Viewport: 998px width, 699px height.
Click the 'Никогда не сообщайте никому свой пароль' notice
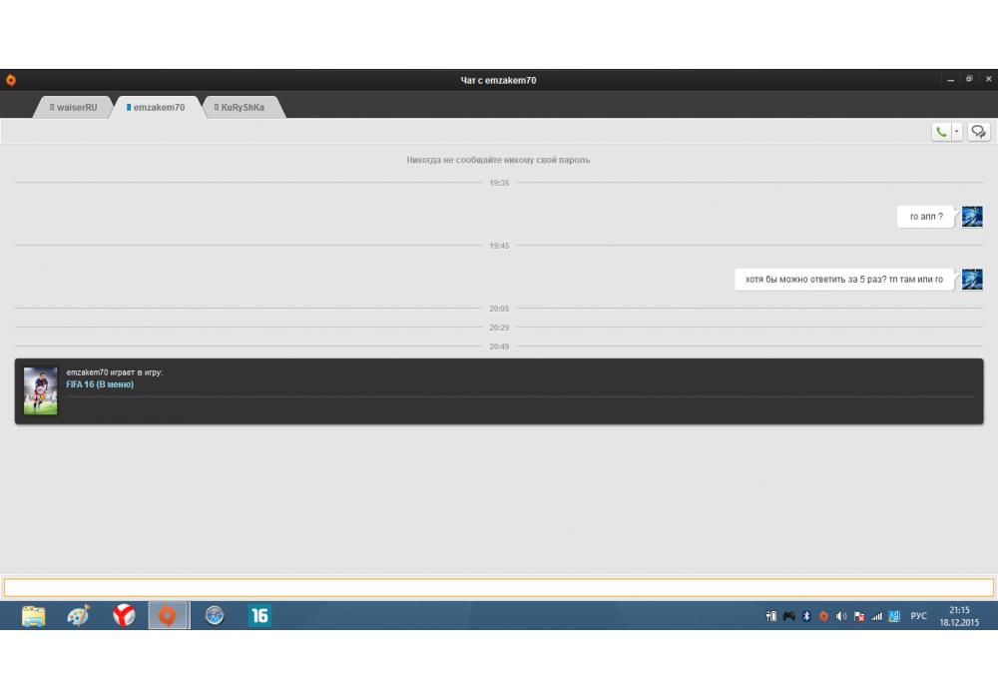[498, 160]
